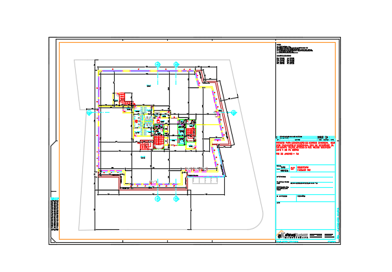Viewport: 392px width, 272px height.
Task: Select the large red circular staircase in the plan's core
Action: click(x=159, y=142)
